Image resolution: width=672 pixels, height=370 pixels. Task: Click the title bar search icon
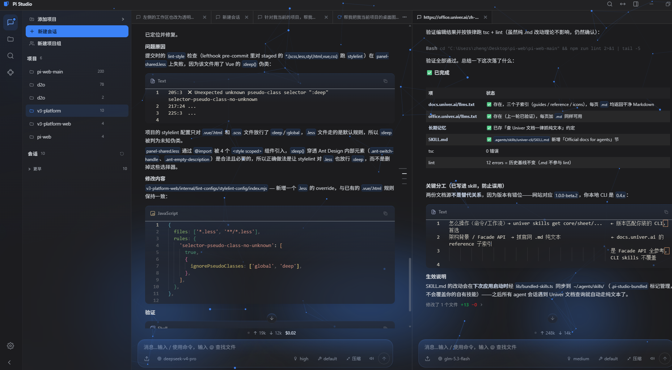coord(610,4)
